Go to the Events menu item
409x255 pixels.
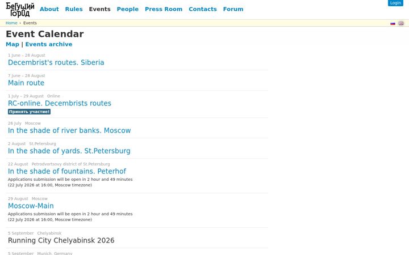tap(99, 9)
